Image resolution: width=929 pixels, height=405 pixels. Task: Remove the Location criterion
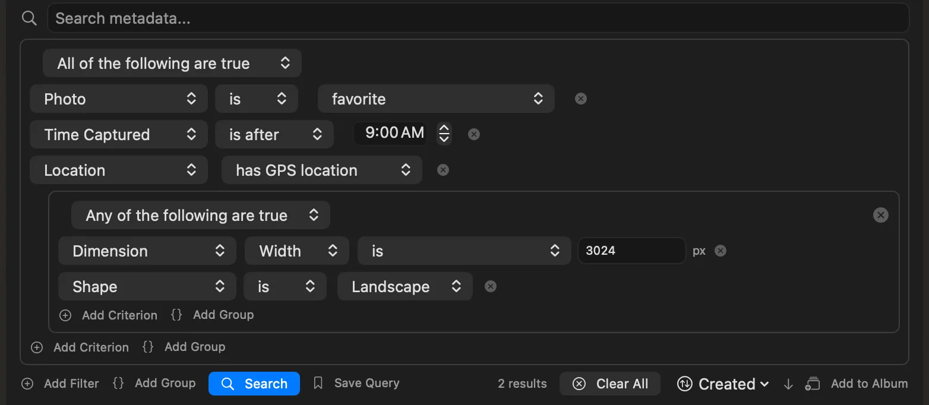point(443,170)
